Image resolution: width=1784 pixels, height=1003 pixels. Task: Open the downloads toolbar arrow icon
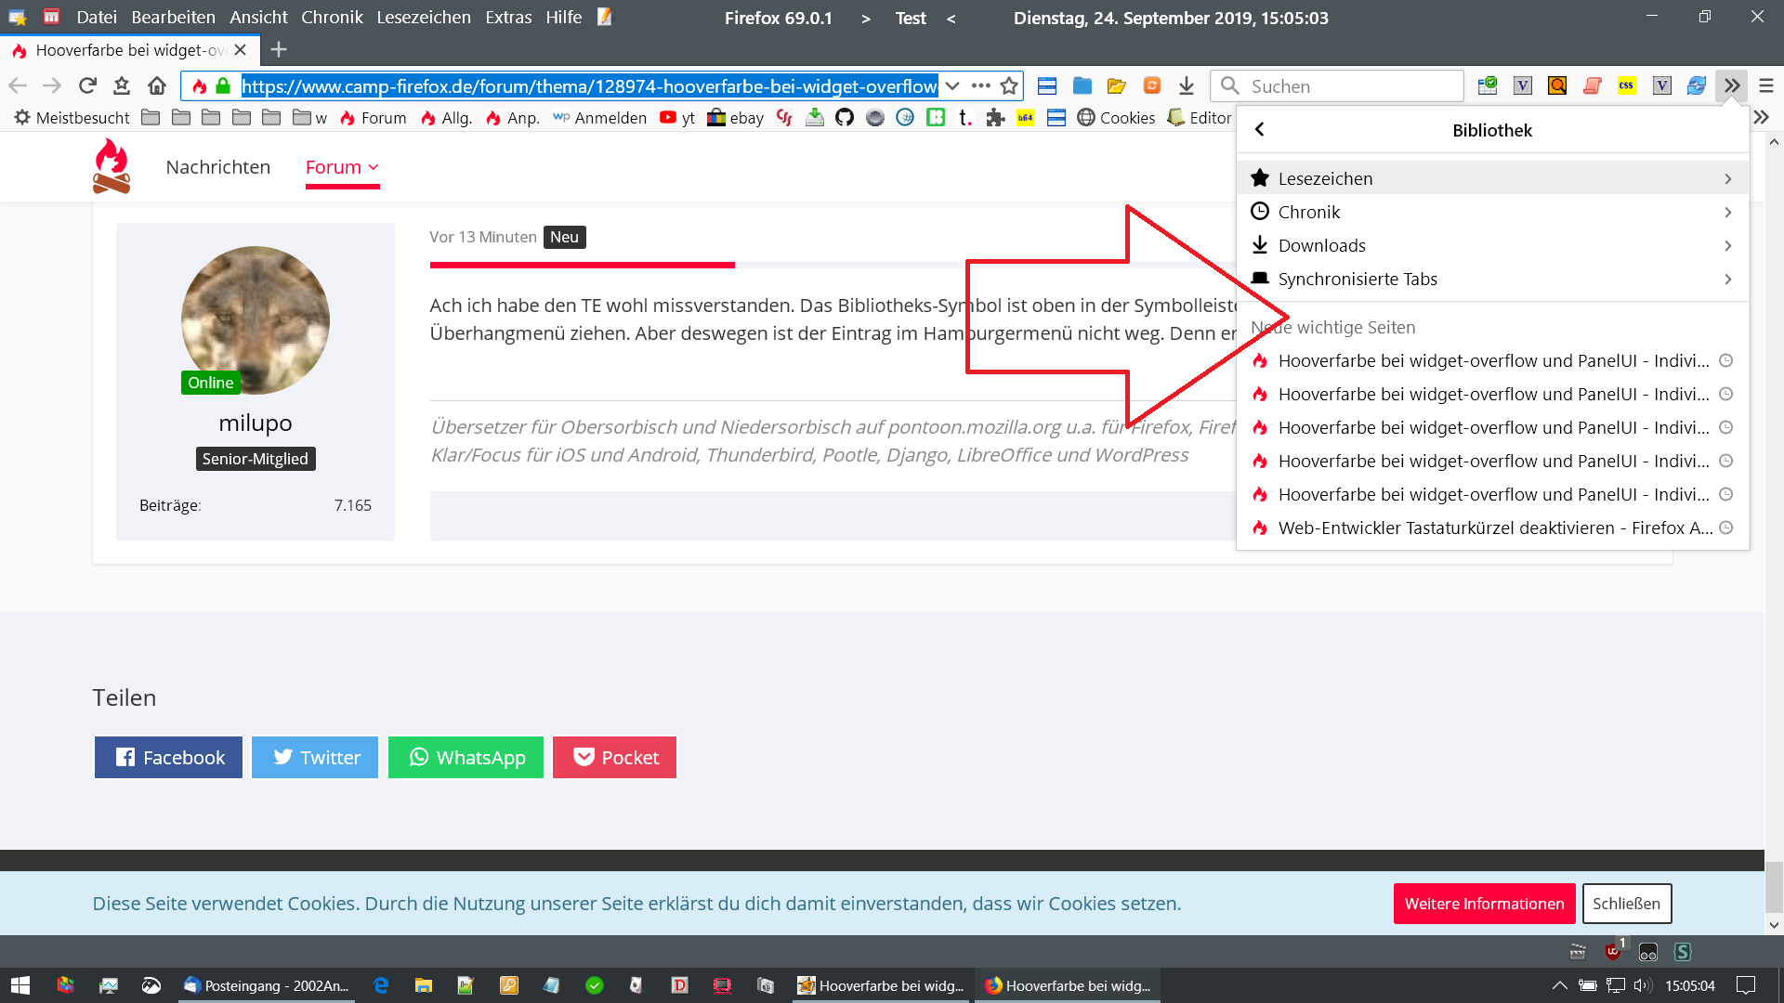point(1187,86)
